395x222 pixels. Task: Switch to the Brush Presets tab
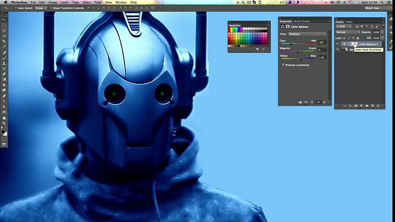point(302,21)
